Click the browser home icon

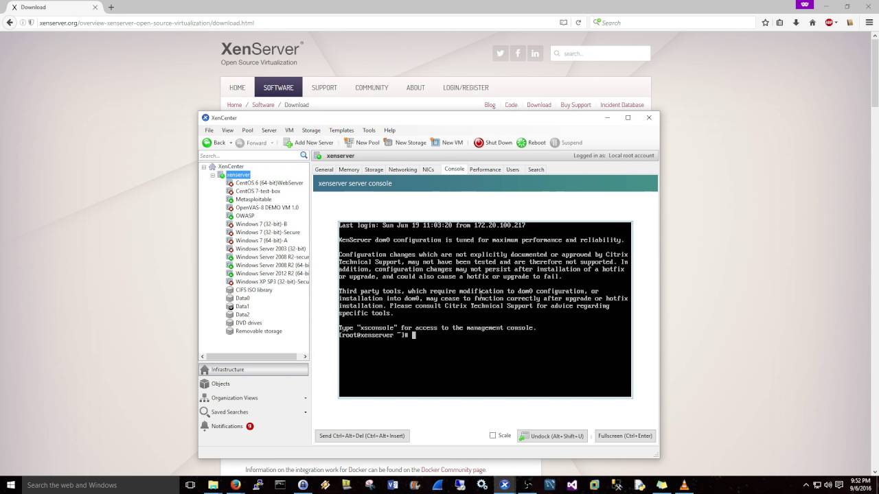pos(812,23)
